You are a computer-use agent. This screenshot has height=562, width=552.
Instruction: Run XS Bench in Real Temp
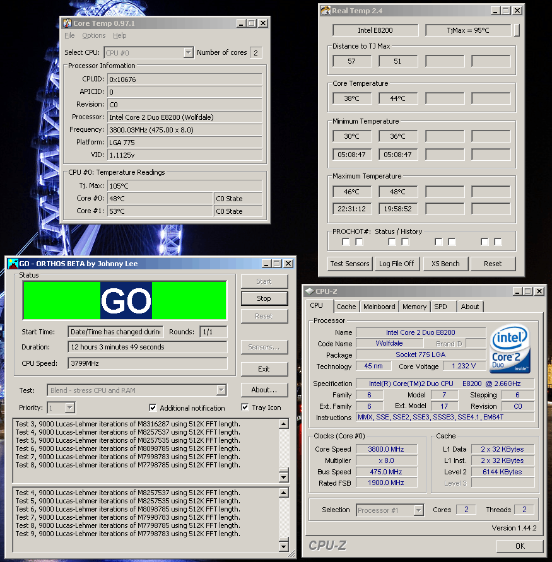pyautogui.click(x=445, y=264)
